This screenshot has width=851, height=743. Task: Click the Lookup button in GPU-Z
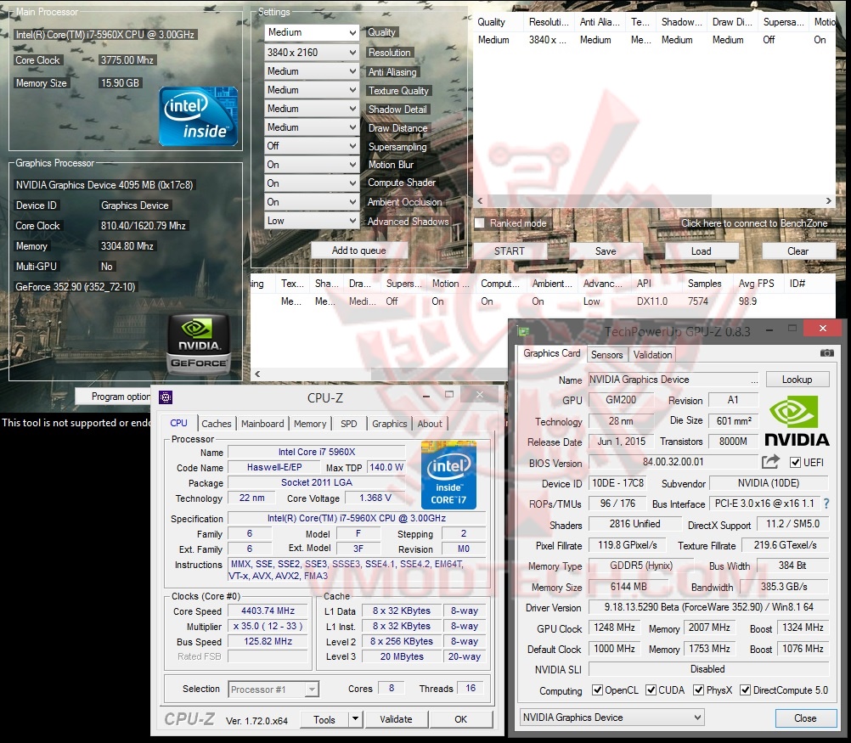(797, 380)
